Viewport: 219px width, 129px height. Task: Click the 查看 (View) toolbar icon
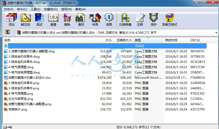click(x=53, y=18)
